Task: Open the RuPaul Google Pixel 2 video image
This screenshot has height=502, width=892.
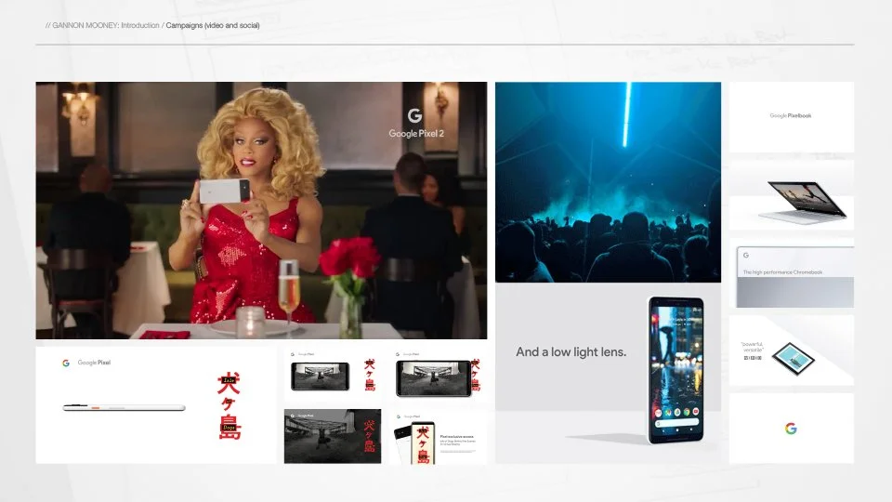Action: point(261,211)
